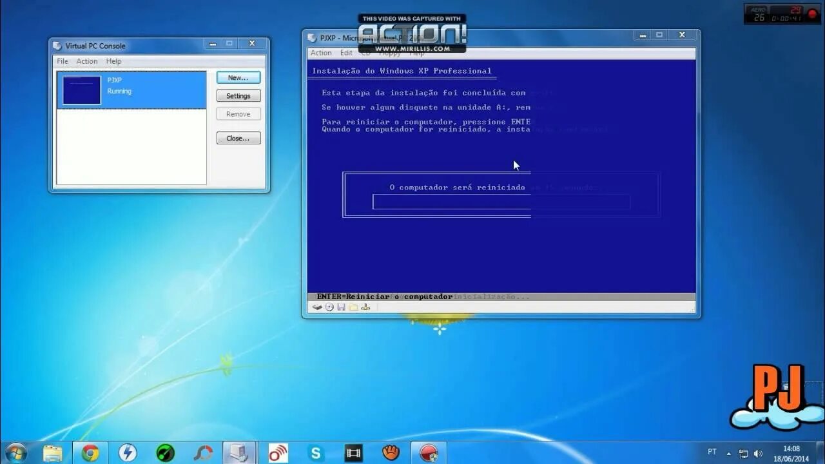Viewport: 825px width, 464px height.
Task: Click the PT language indicator
Action: coord(712,452)
